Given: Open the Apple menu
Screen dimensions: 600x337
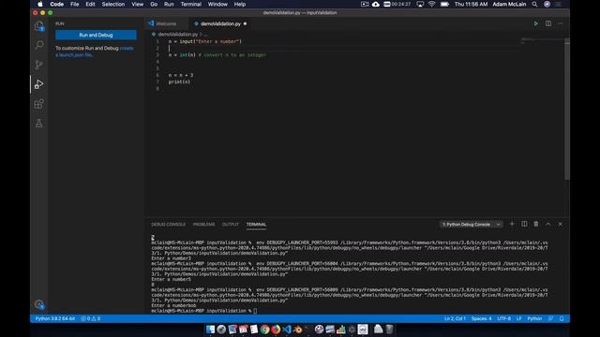Looking at the screenshot, I should click(39, 4).
